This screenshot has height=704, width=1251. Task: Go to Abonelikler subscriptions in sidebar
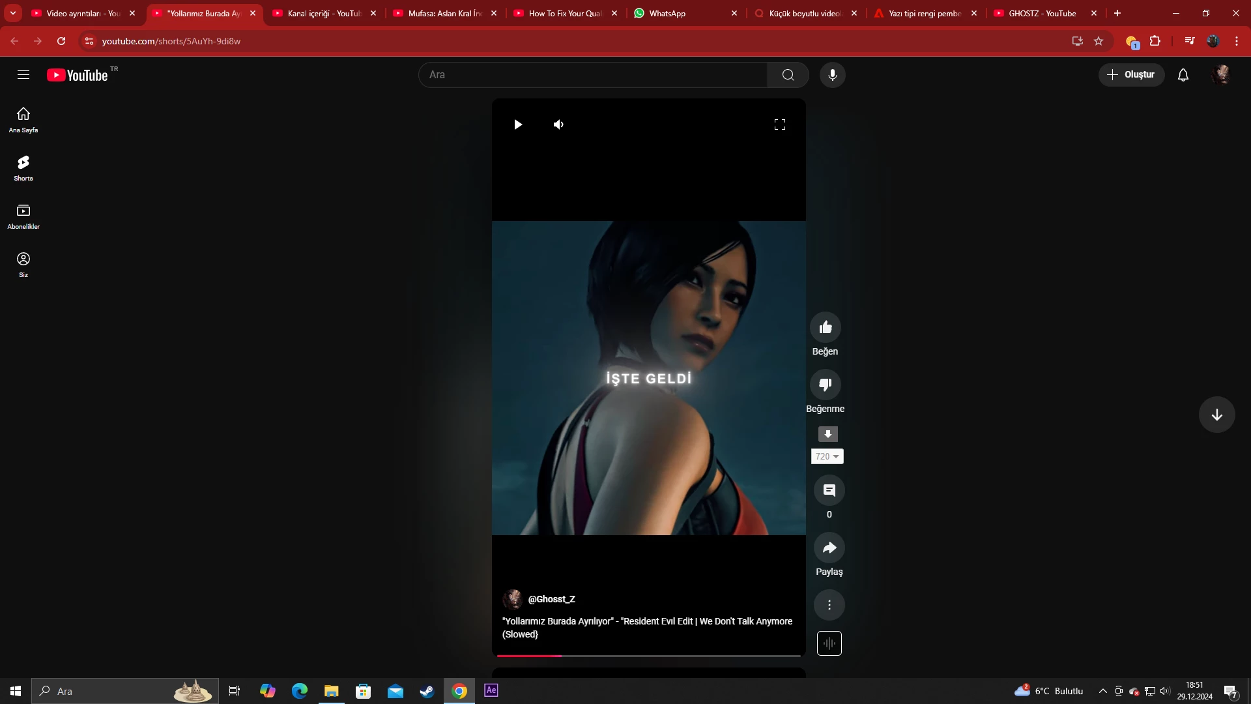tap(23, 216)
